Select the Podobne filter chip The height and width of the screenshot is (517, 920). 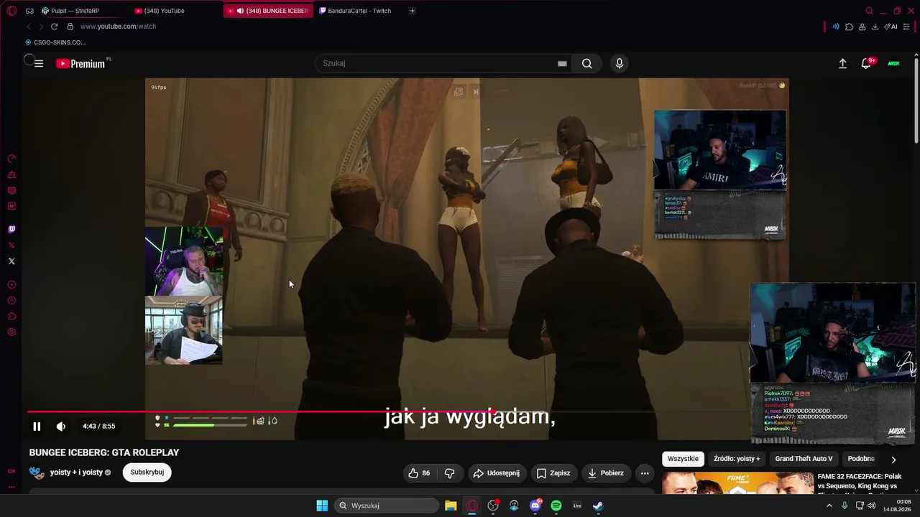click(x=861, y=459)
